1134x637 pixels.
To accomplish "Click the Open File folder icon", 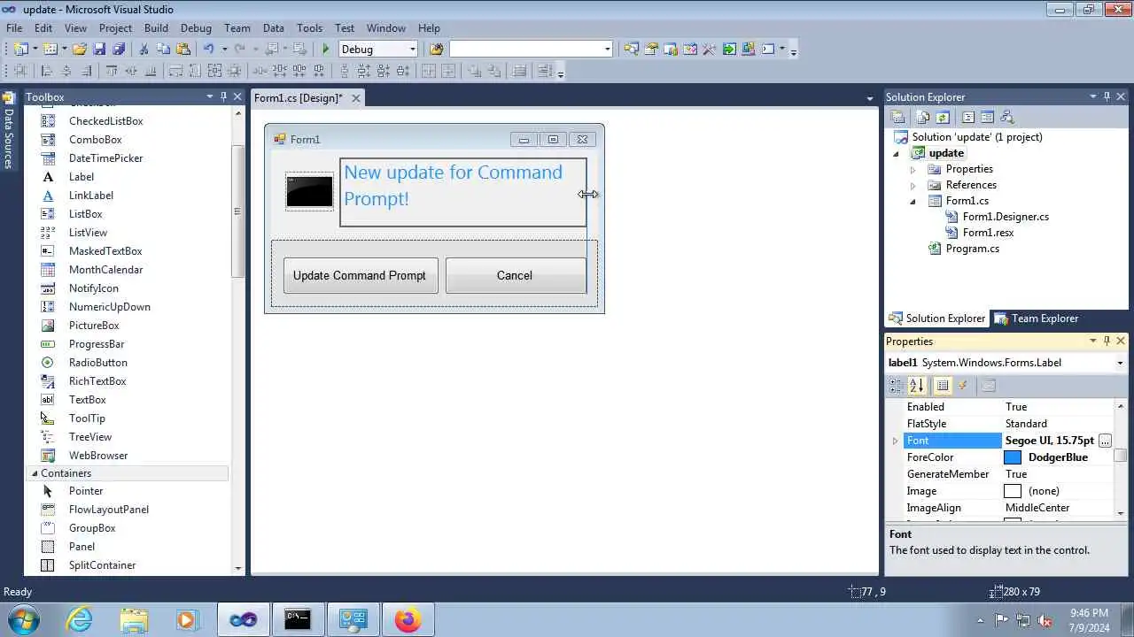I will [x=80, y=50].
